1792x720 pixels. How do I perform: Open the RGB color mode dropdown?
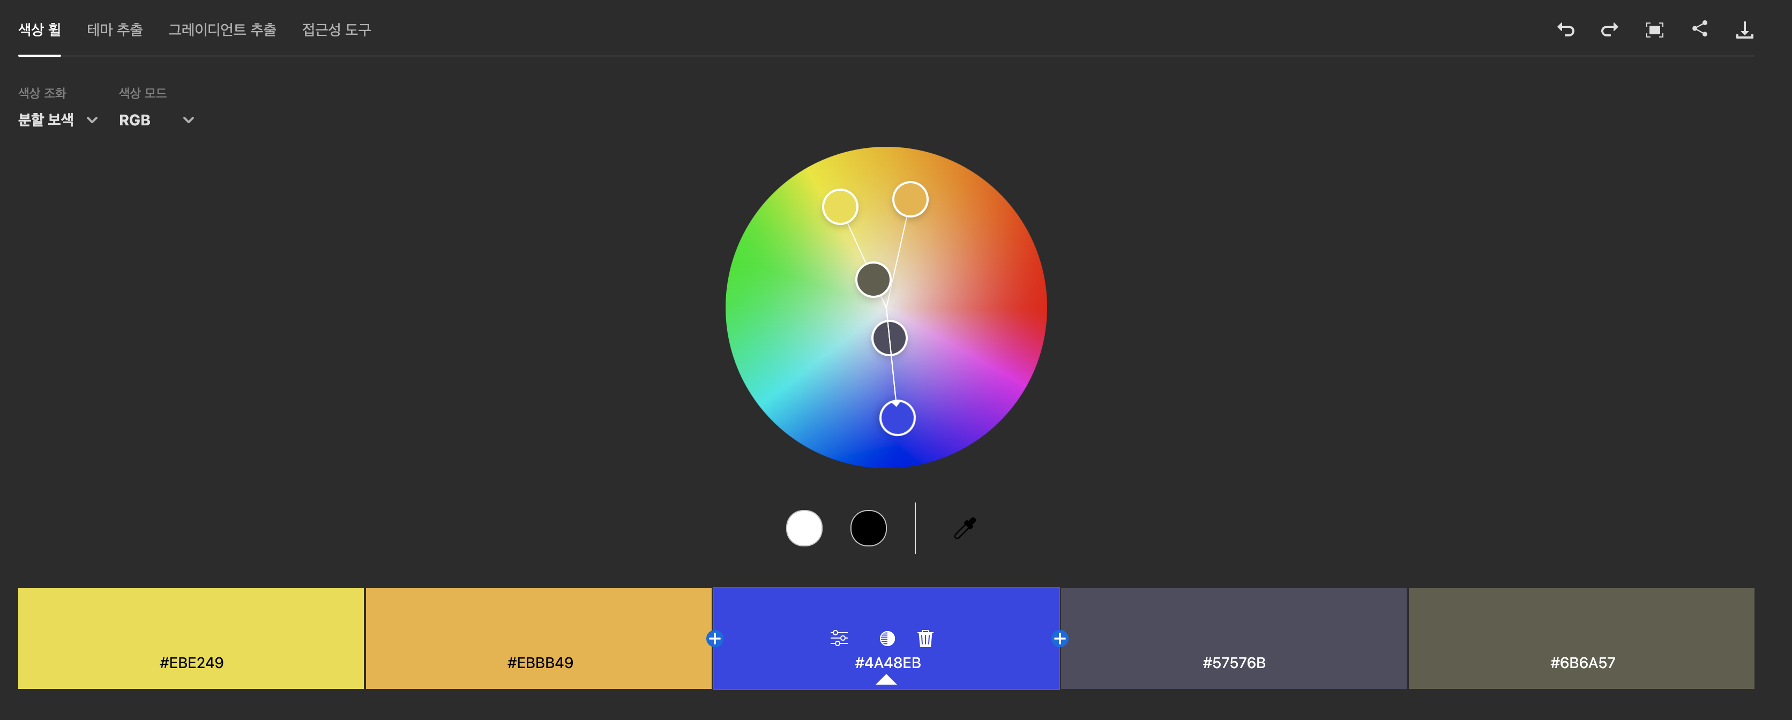(x=156, y=119)
